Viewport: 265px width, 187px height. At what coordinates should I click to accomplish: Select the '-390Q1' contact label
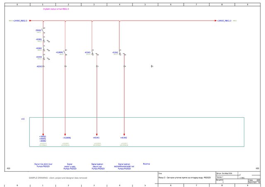(38, 30)
